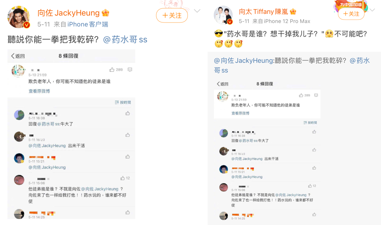This screenshot has height=225, width=381.
Task: Go back via 返回 in left post
Action: pyautogui.click(x=18, y=56)
